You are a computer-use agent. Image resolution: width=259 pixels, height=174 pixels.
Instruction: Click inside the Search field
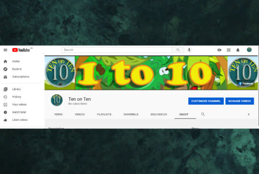[x=117, y=50]
